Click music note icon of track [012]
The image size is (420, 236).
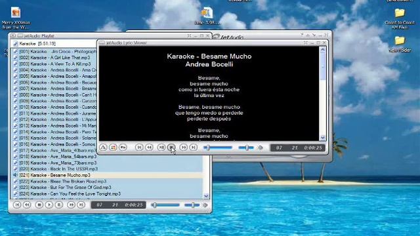pos(15,119)
